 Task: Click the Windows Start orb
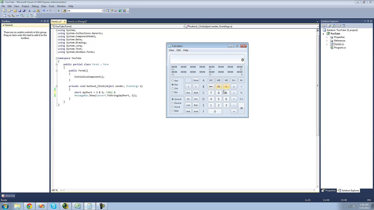coord(5,206)
